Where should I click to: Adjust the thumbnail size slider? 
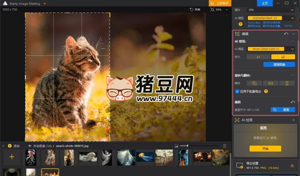click(x=187, y=146)
